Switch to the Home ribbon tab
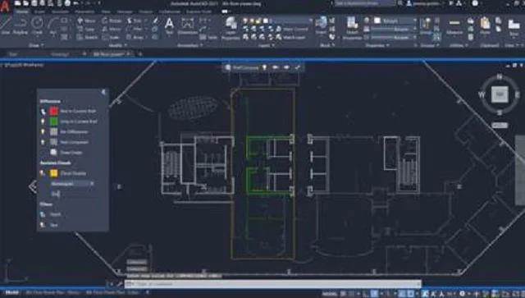The height and width of the screenshot is (298, 525). pos(22,11)
